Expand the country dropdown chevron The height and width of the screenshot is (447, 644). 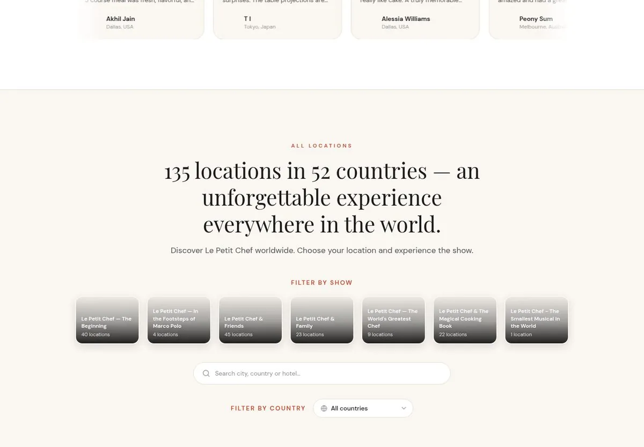coord(404,408)
